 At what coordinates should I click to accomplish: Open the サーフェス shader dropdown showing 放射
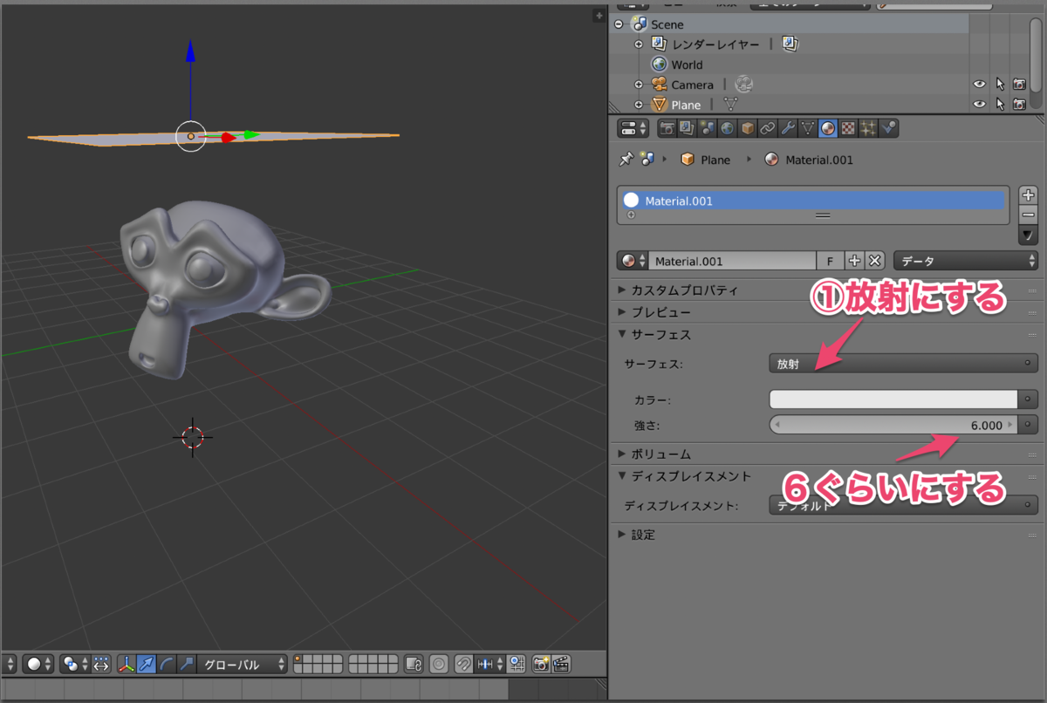point(904,364)
